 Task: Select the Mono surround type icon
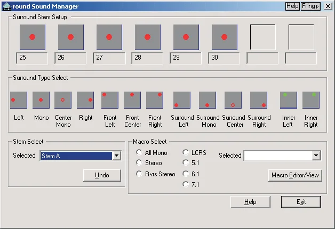41,100
